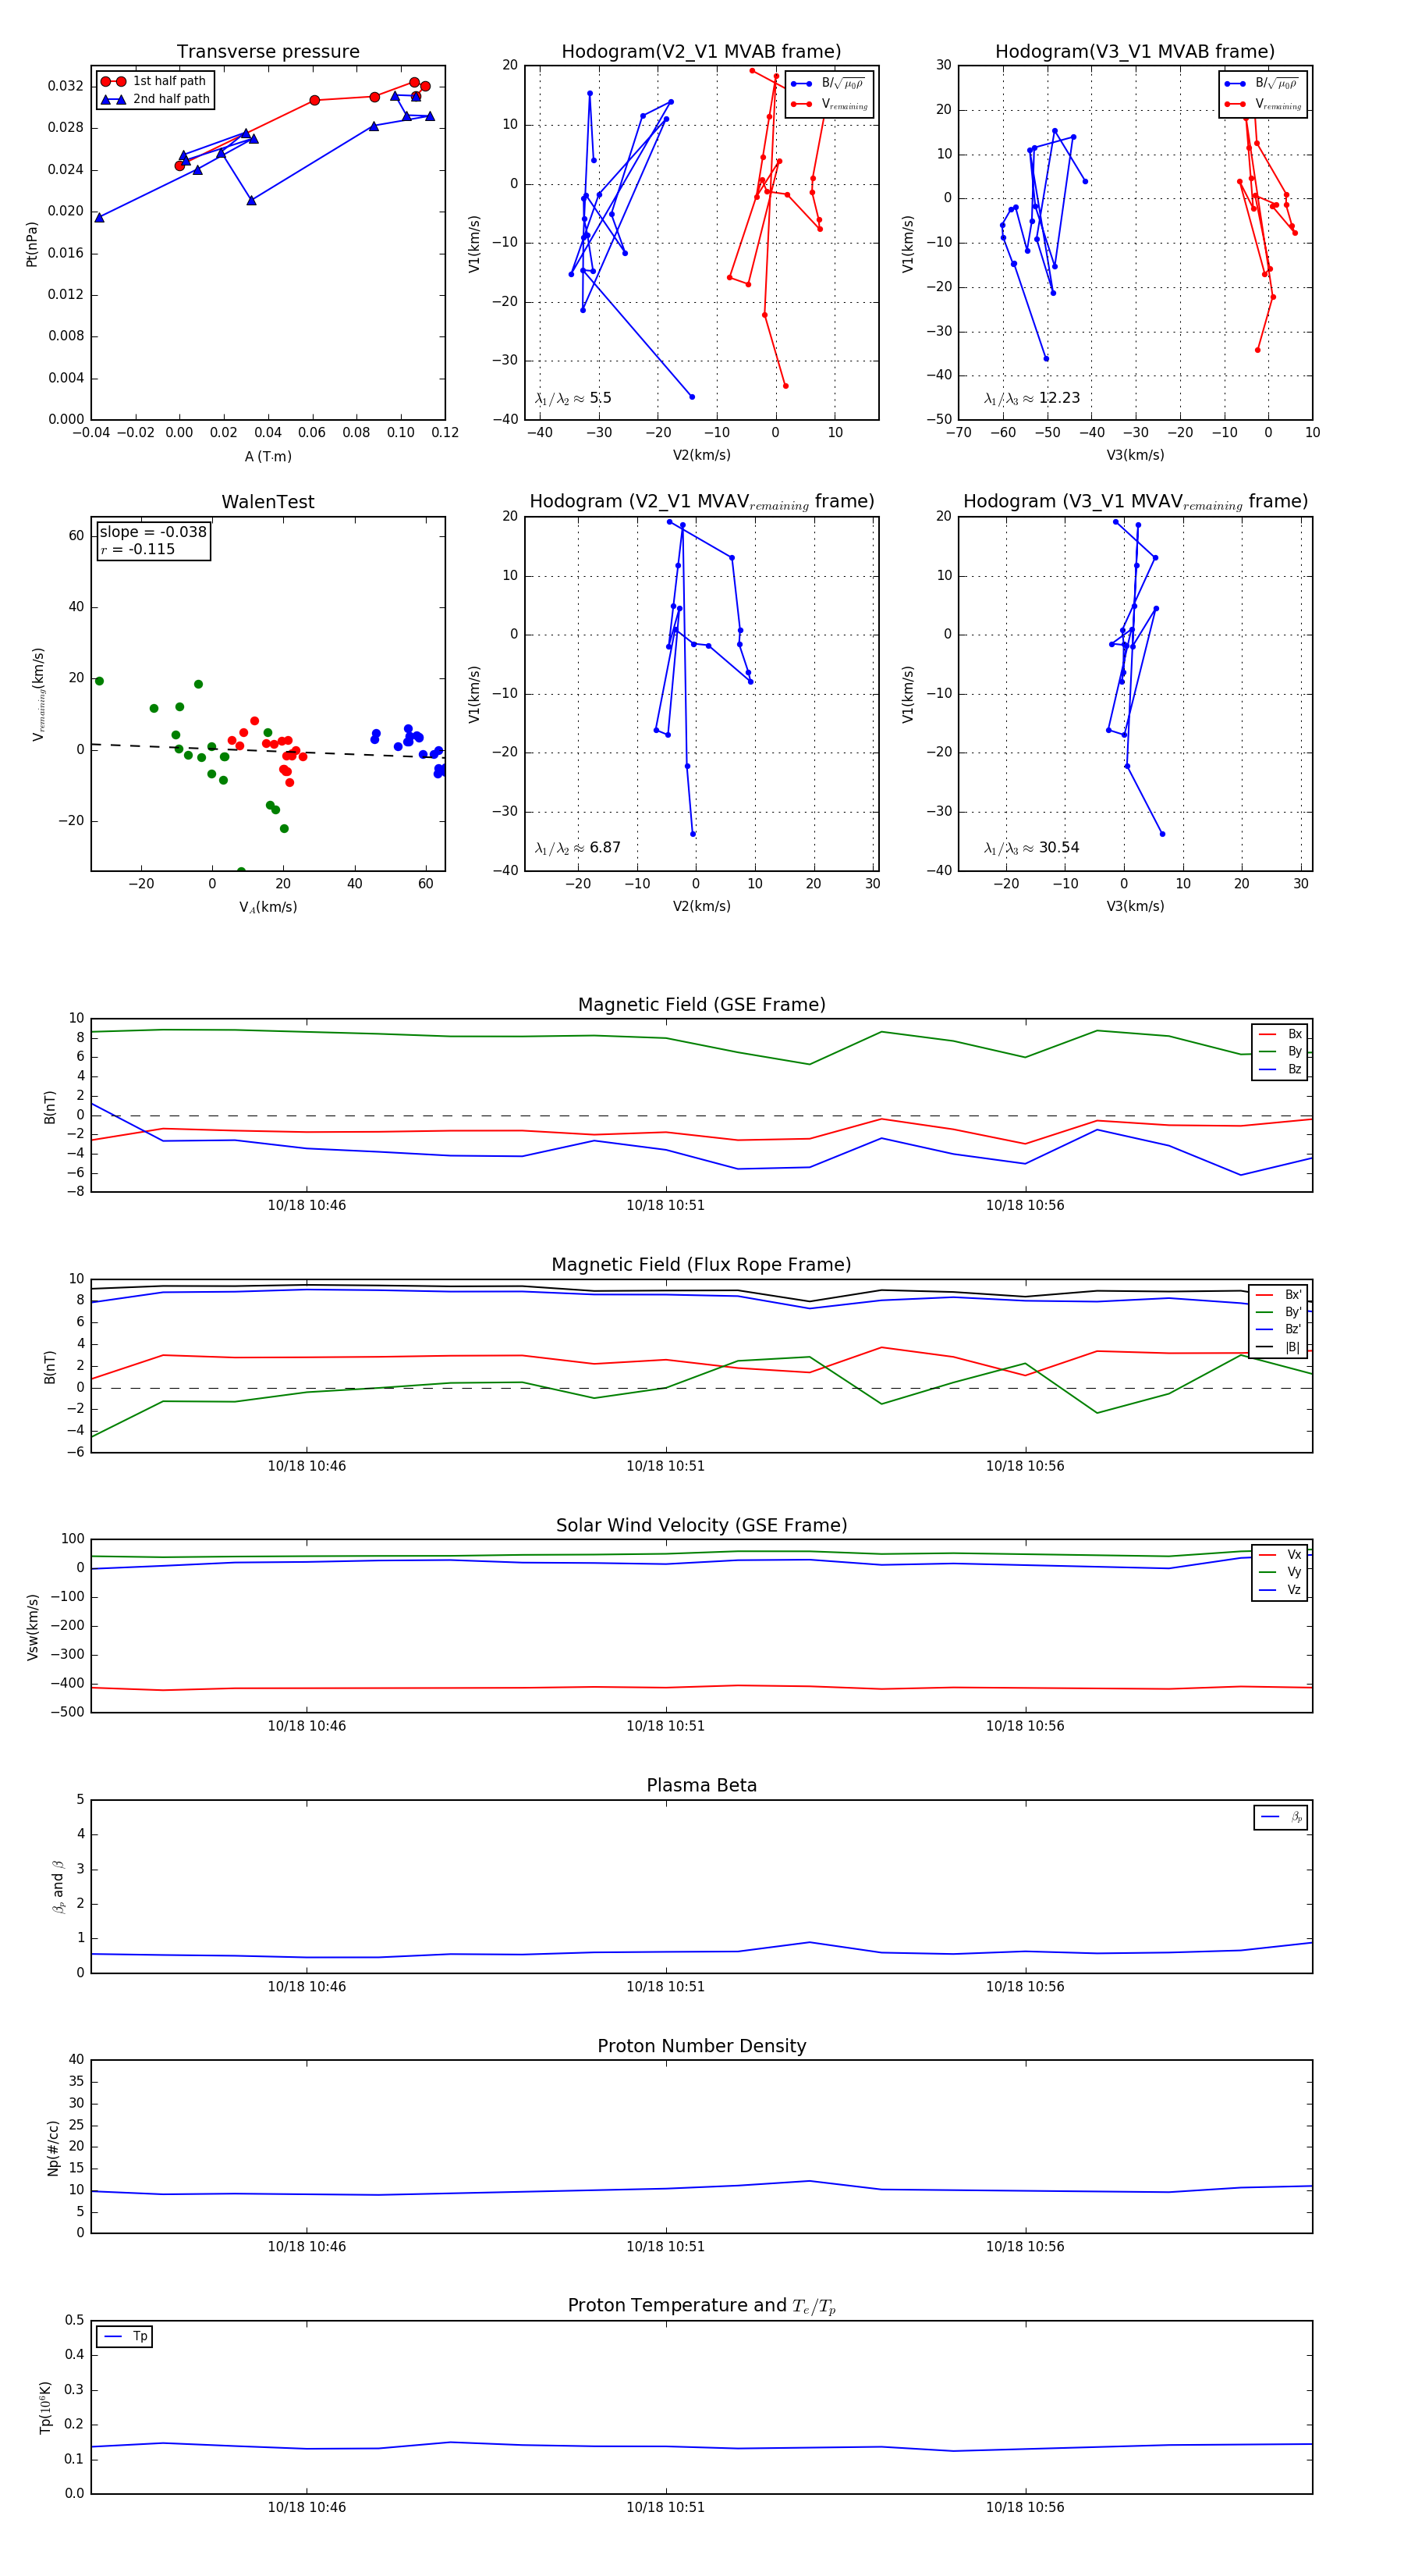The height and width of the screenshot is (2576, 1404).
Task: Click the 'r = -0.115' annotation
Action: (x=137, y=549)
